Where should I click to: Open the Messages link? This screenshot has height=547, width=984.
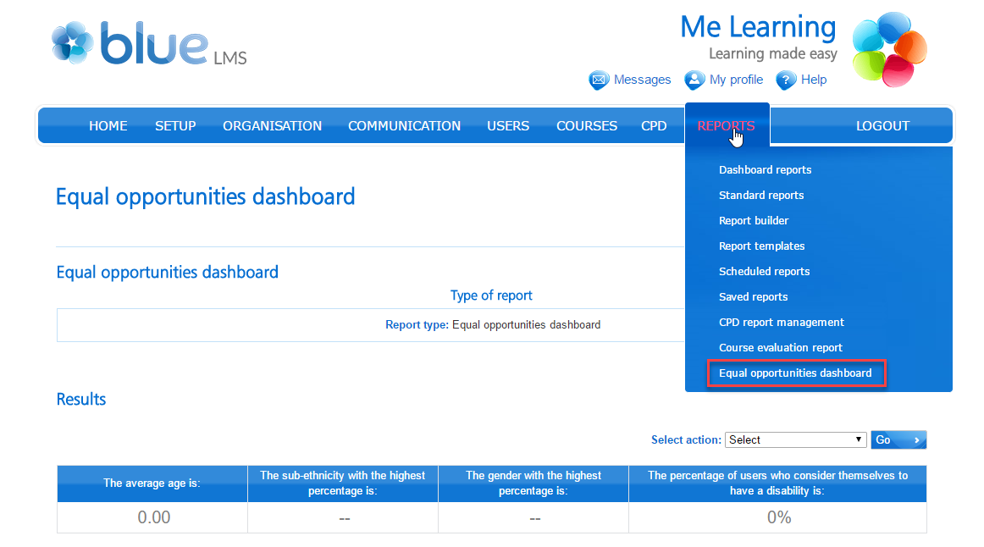click(x=642, y=80)
